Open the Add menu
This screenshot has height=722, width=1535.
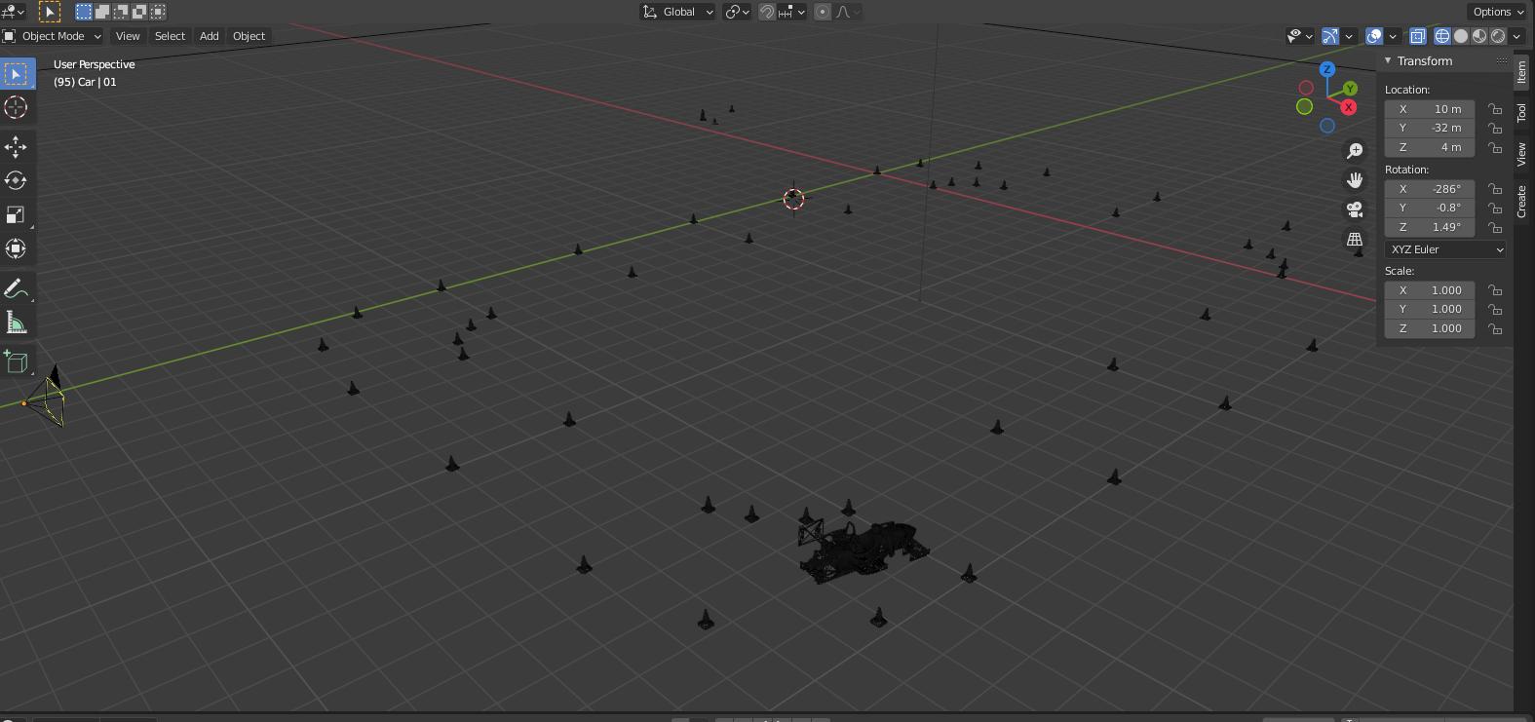click(x=209, y=36)
